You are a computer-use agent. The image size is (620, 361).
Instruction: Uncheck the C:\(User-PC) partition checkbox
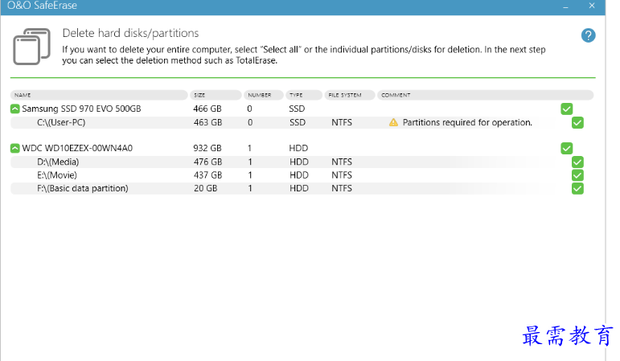577,122
